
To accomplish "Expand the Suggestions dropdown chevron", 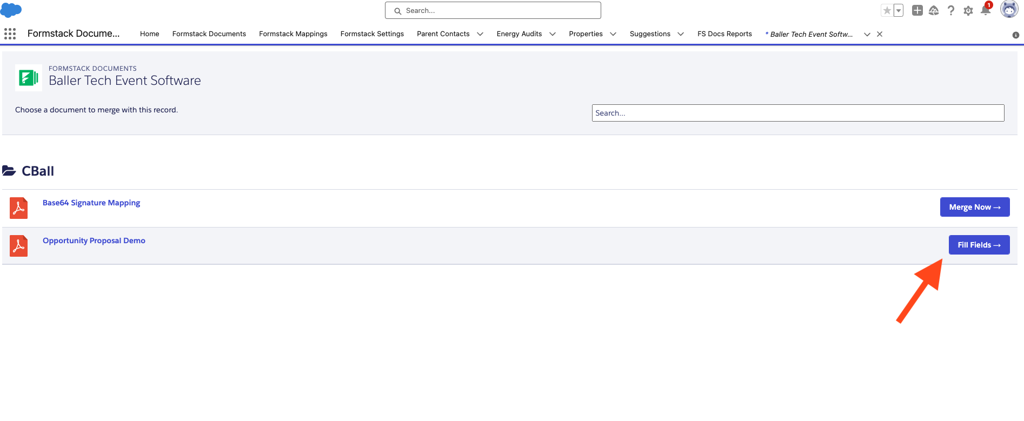I will tap(681, 34).
